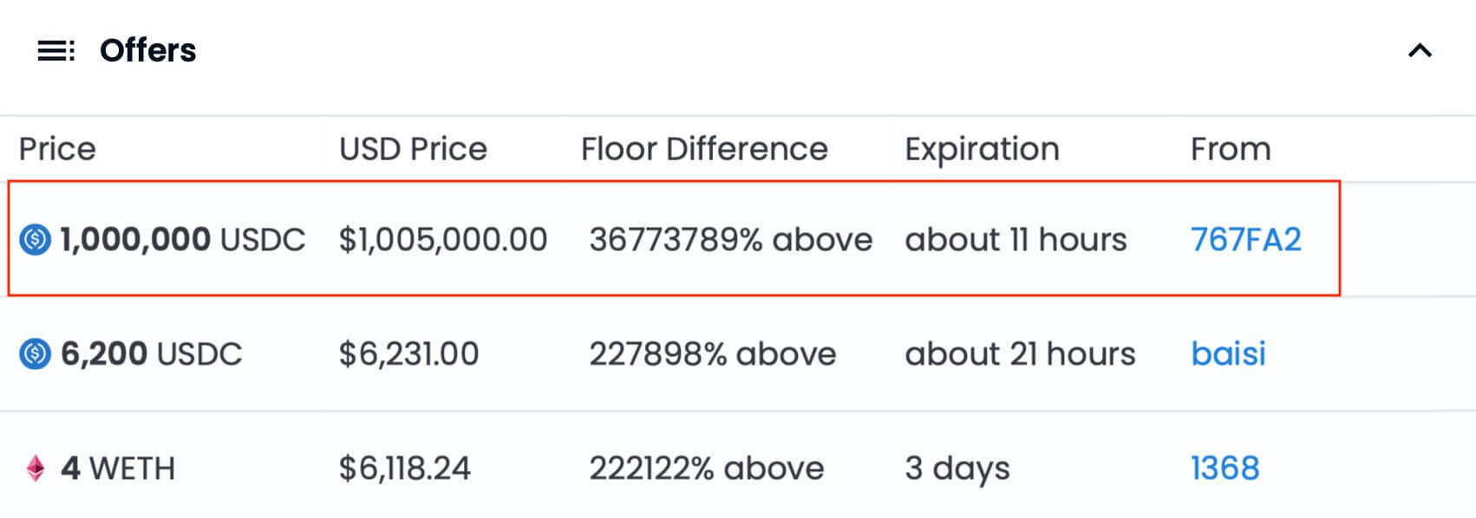Click the Ethereum icon next to 4 WETH
1476x518 pixels.
(x=36, y=468)
